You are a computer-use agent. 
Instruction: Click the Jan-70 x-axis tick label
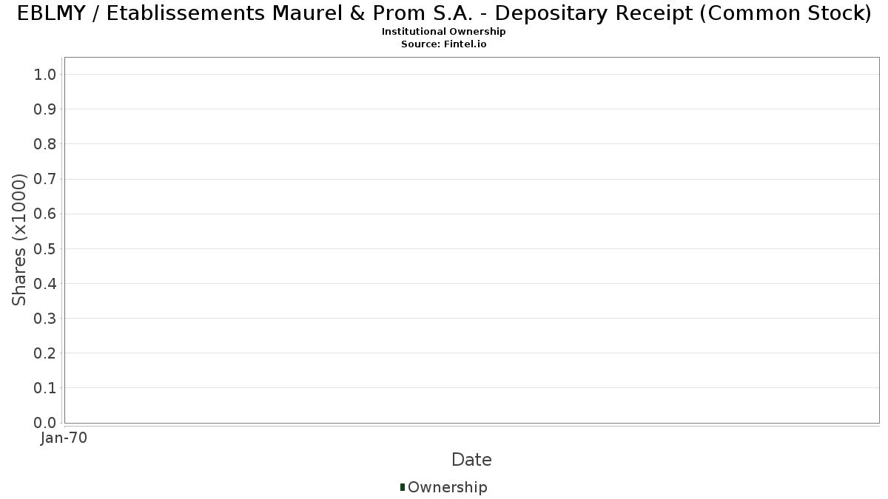click(64, 438)
